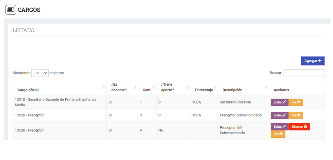The width and height of the screenshot is (333, 160).
Task: Sort by ¿Es docente? column
Action: tap(122, 87)
